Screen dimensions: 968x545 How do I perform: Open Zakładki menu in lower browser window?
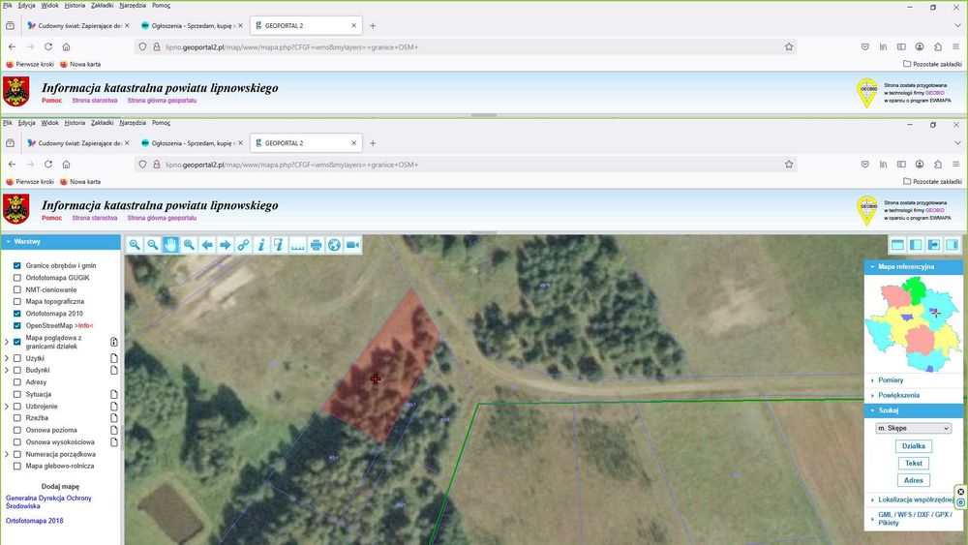click(103, 123)
